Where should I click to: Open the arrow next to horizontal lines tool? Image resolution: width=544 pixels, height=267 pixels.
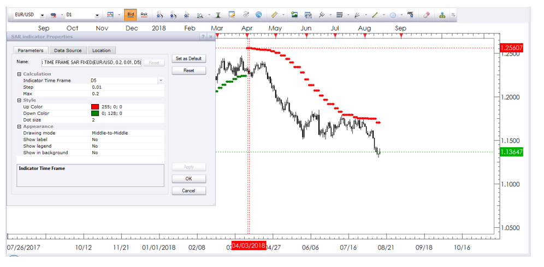[348, 15]
